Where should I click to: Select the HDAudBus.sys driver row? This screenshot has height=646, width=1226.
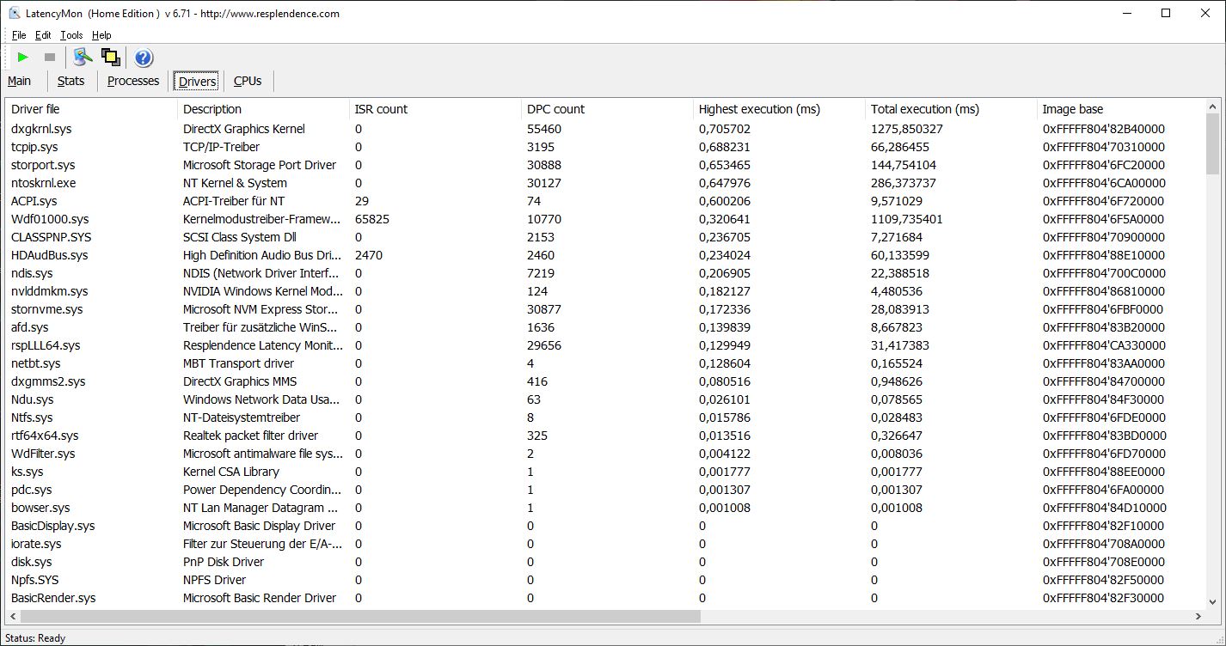pos(605,255)
